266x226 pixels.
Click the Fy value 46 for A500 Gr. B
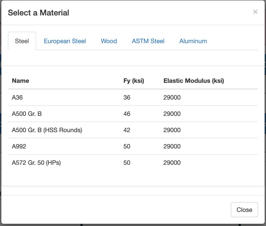(x=127, y=113)
